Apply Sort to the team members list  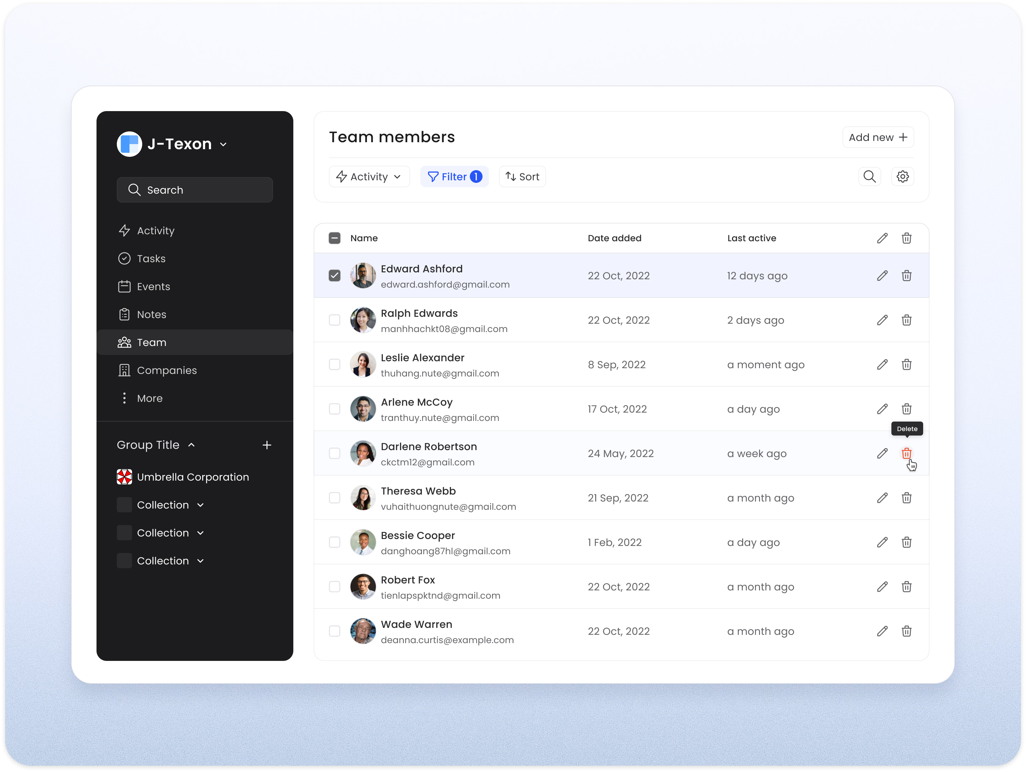click(x=522, y=176)
